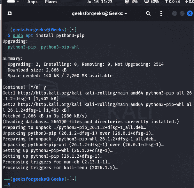Click 'Unpacking python3-pip-whl' line
This screenshot has width=194, height=188.
[83, 145]
